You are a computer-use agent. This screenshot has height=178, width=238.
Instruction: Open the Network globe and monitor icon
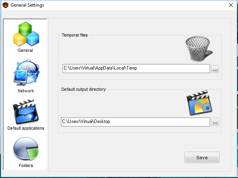(26, 73)
